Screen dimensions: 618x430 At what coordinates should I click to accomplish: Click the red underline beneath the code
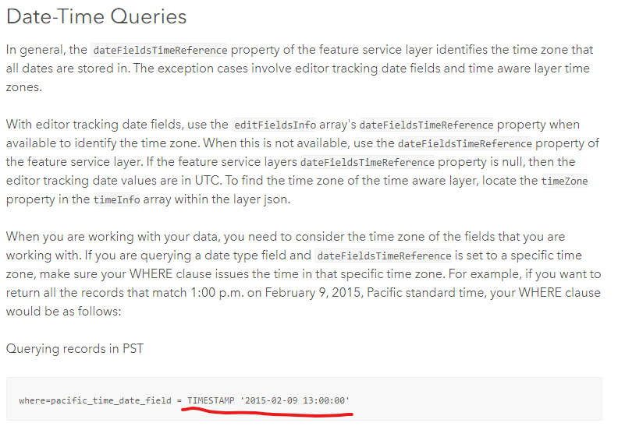265,413
